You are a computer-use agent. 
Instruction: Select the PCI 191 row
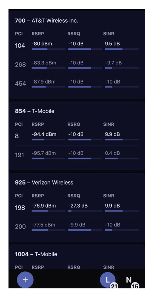tap(77, 155)
